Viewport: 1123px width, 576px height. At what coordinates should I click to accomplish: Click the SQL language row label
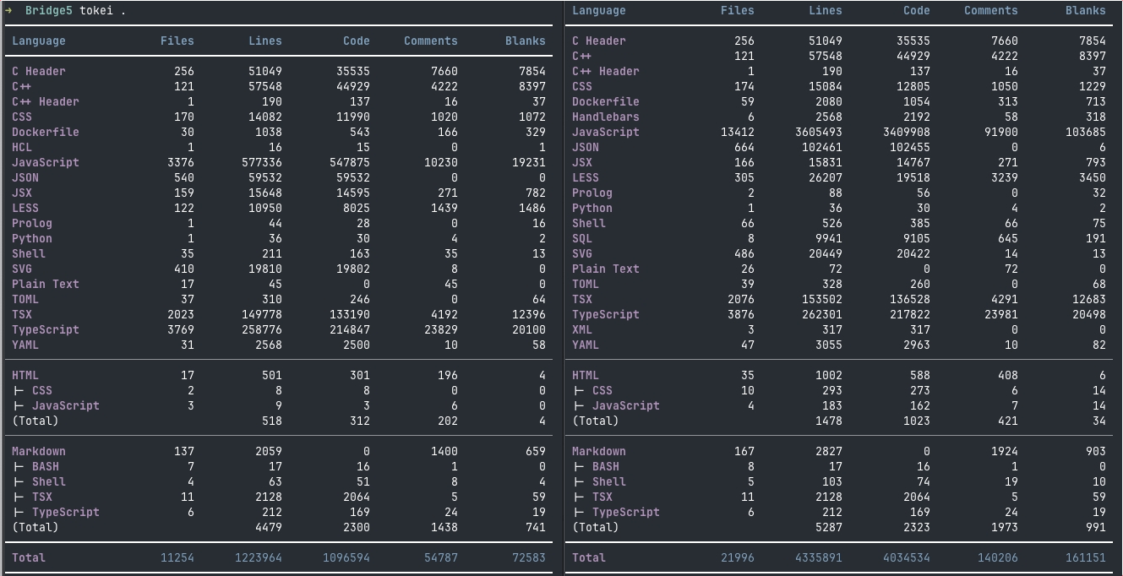tap(582, 238)
